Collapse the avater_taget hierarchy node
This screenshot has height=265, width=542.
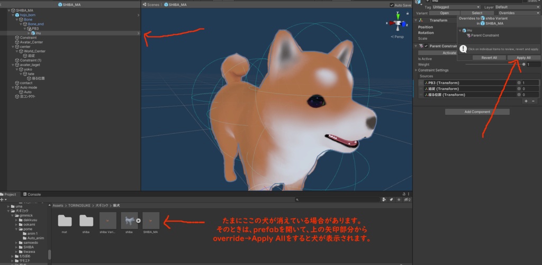coord(13,65)
